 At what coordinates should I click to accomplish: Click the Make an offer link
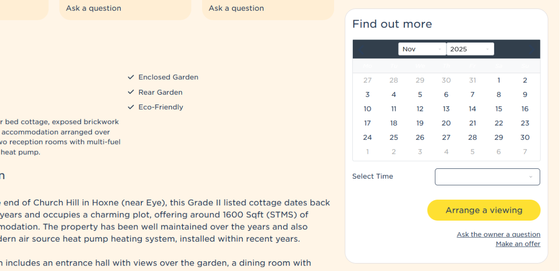(x=518, y=244)
